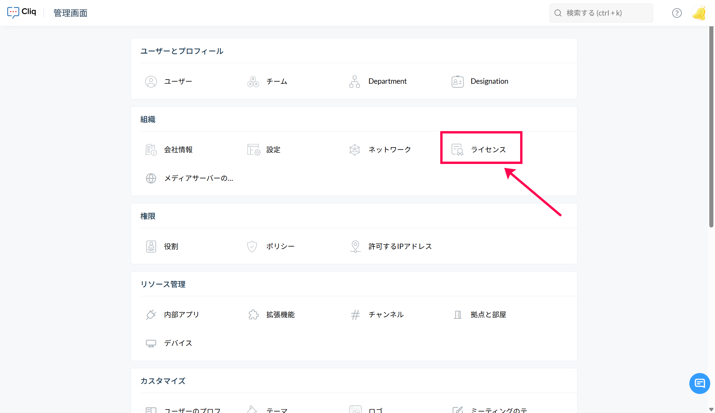Open the 拡張機能 puzzle piece icon
Screen dimensions: 715x413
(254, 315)
